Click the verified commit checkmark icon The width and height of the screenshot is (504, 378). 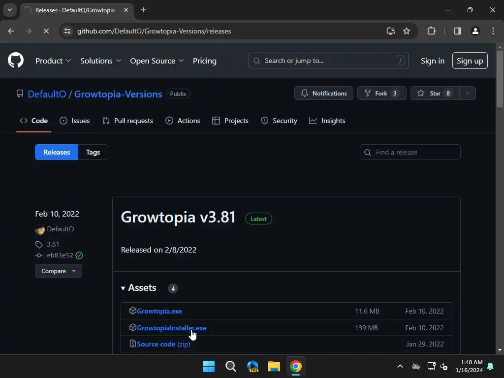[x=79, y=255]
